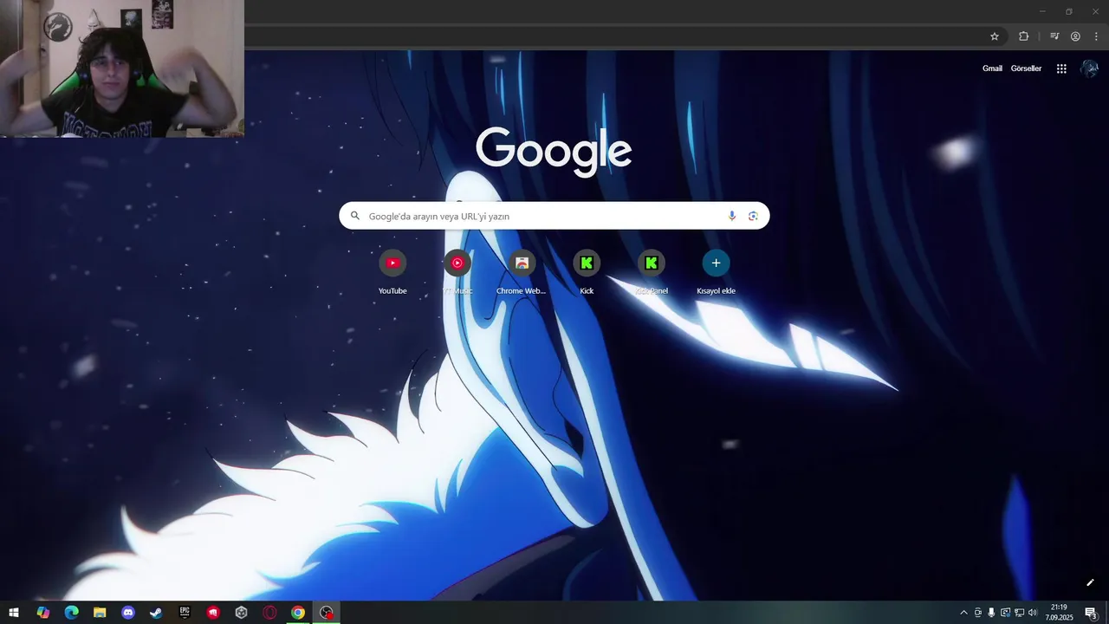Open the Chrome Extensions puzzle icon
This screenshot has height=624, width=1109.
1023,36
